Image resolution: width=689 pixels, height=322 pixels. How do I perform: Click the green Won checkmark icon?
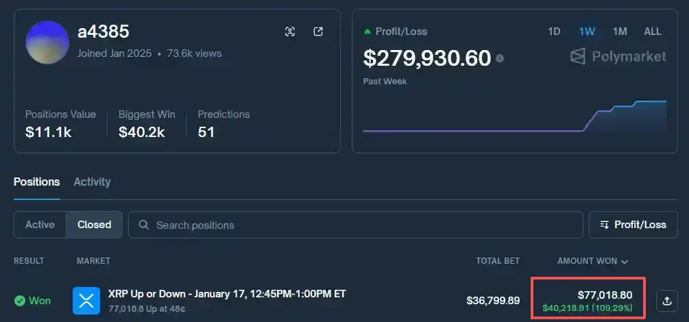tap(20, 301)
